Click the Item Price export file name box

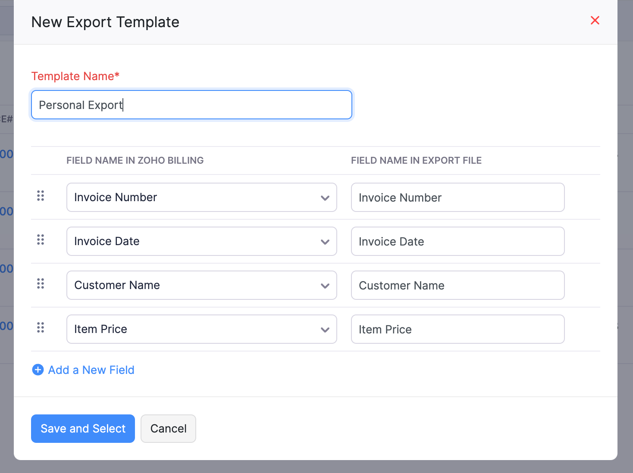coord(458,329)
